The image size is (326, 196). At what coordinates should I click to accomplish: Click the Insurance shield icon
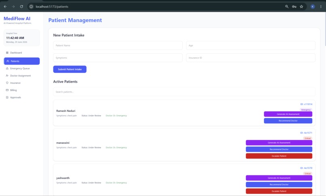click(x=7, y=83)
